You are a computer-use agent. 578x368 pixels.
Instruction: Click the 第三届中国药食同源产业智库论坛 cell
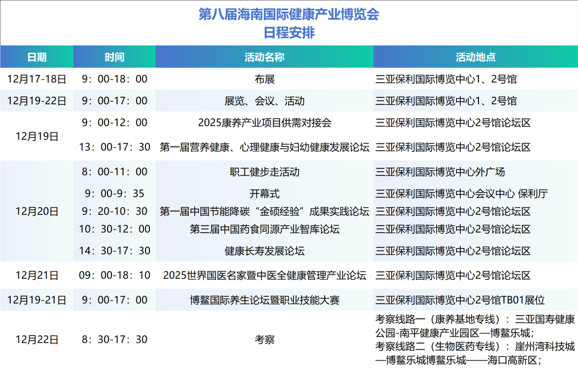tap(264, 229)
